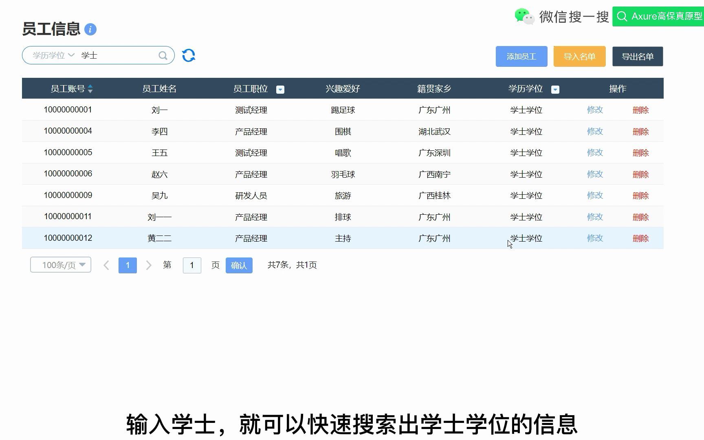Click the info icon beside 员工信息
Image resolution: width=704 pixels, height=440 pixels.
pos(90,29)
